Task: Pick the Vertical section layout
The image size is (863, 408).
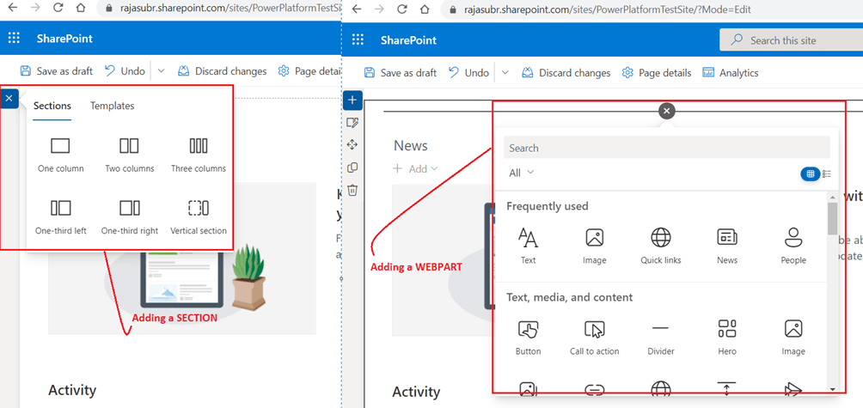Action: 199,216
